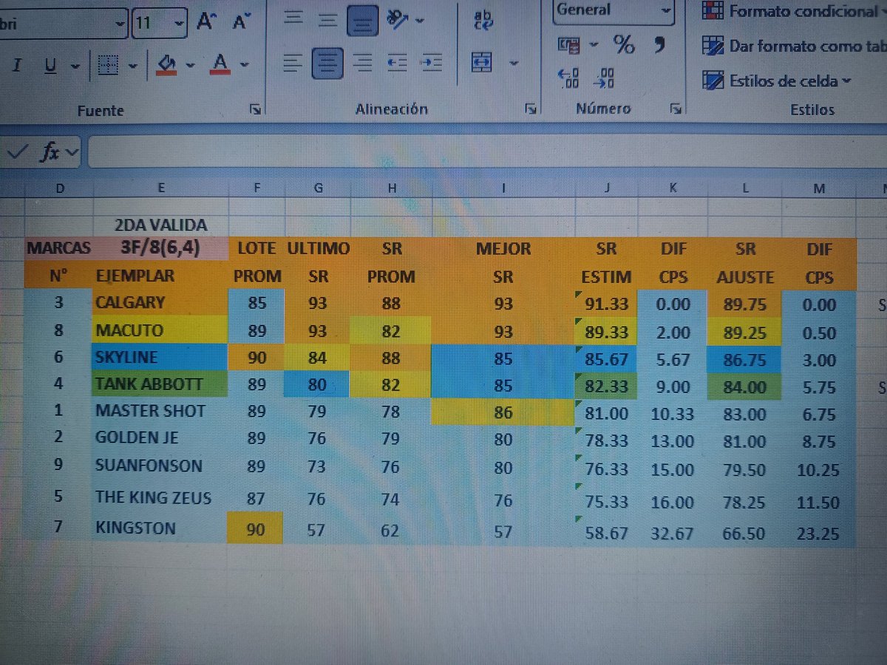This screenshot has height=665, width=887.
Task: Apply comma style
Action: click(x=659, y=44)
